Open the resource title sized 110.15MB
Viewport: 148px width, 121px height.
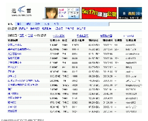[x=12, y=76]
